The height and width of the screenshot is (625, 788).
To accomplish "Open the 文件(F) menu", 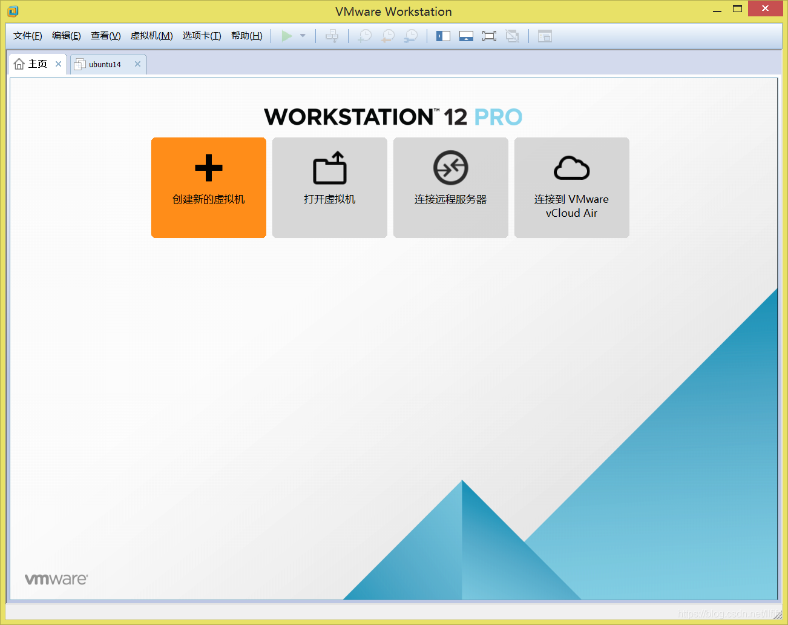I will [x=28, y=36].
